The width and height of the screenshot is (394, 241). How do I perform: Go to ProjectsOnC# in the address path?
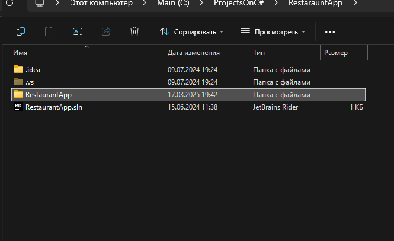coord(238,4)
